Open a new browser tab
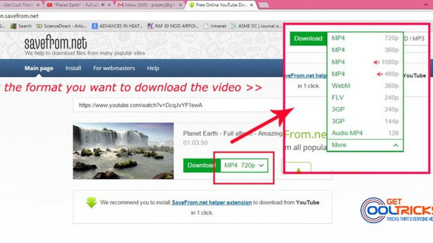The height and width of the screenshot is (243, 433). [x=263, y=5]
